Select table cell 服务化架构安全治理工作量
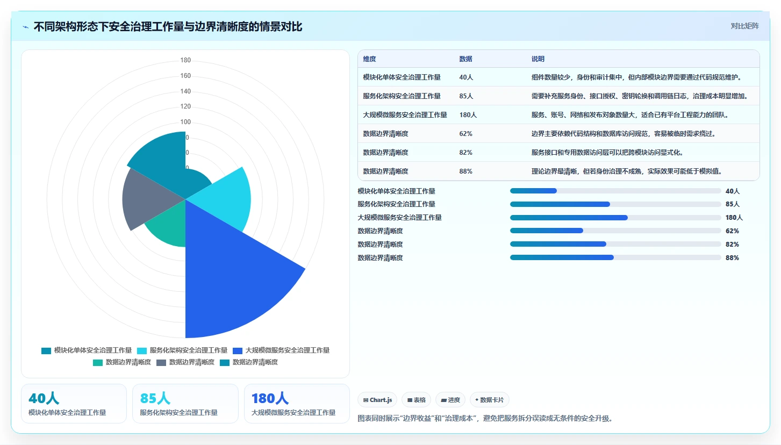 pos(402,96)
